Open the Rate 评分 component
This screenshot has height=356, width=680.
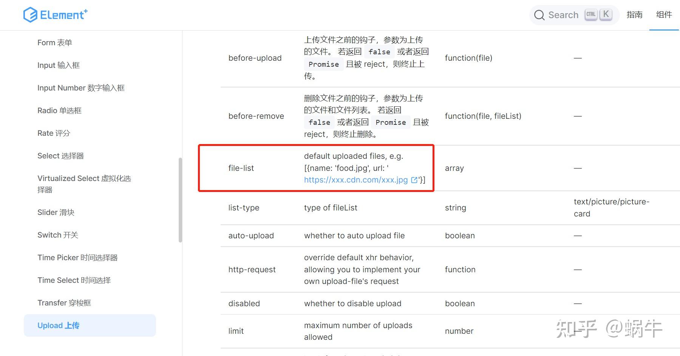pos(54,133)
